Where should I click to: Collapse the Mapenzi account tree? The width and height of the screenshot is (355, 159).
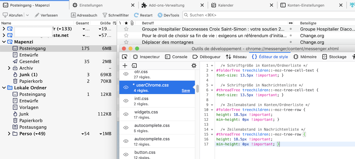pos(4,42)
